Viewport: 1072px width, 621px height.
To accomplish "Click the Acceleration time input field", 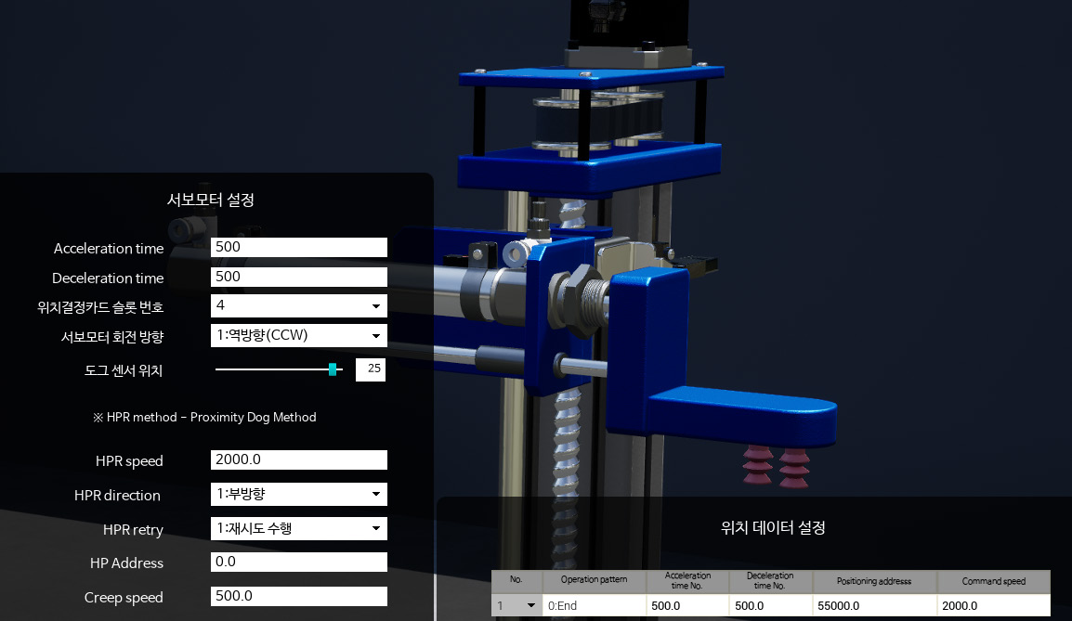I will [298, 247].
